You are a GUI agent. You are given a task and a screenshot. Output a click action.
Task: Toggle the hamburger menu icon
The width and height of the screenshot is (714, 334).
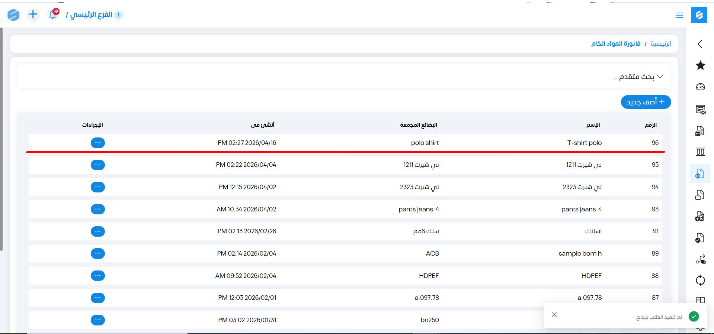point(679,15)
